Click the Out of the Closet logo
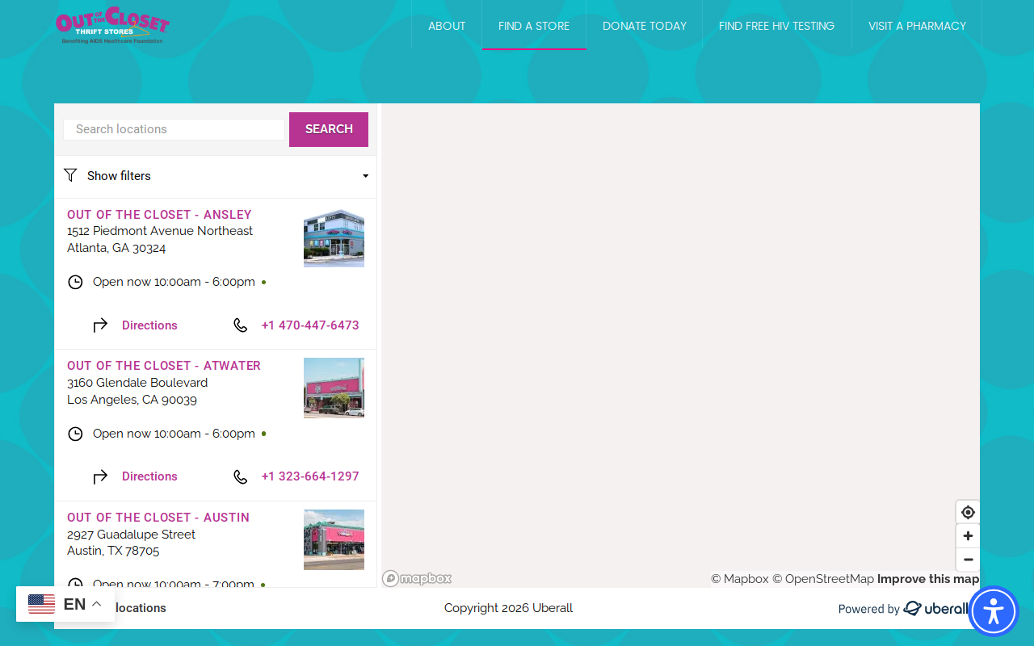The width and height of the screenshot is (1034, 646). pyautogui.click(x=112, y=25)
